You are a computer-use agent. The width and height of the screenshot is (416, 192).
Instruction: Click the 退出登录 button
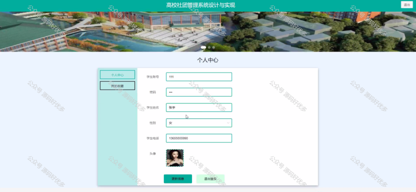pos(210,179)
